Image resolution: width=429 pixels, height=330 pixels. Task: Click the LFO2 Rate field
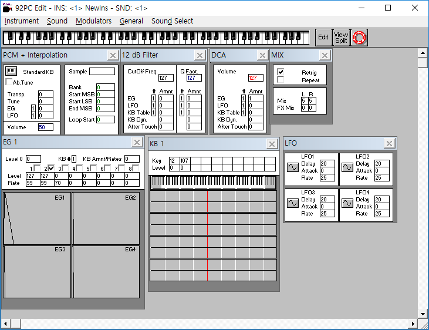click(382, 178)
